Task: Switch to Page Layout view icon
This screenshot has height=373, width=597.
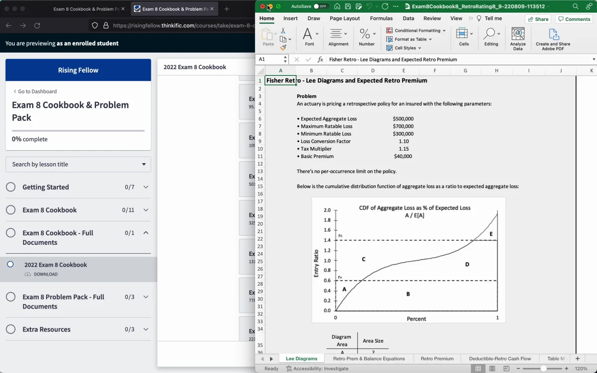Action: 492,369
